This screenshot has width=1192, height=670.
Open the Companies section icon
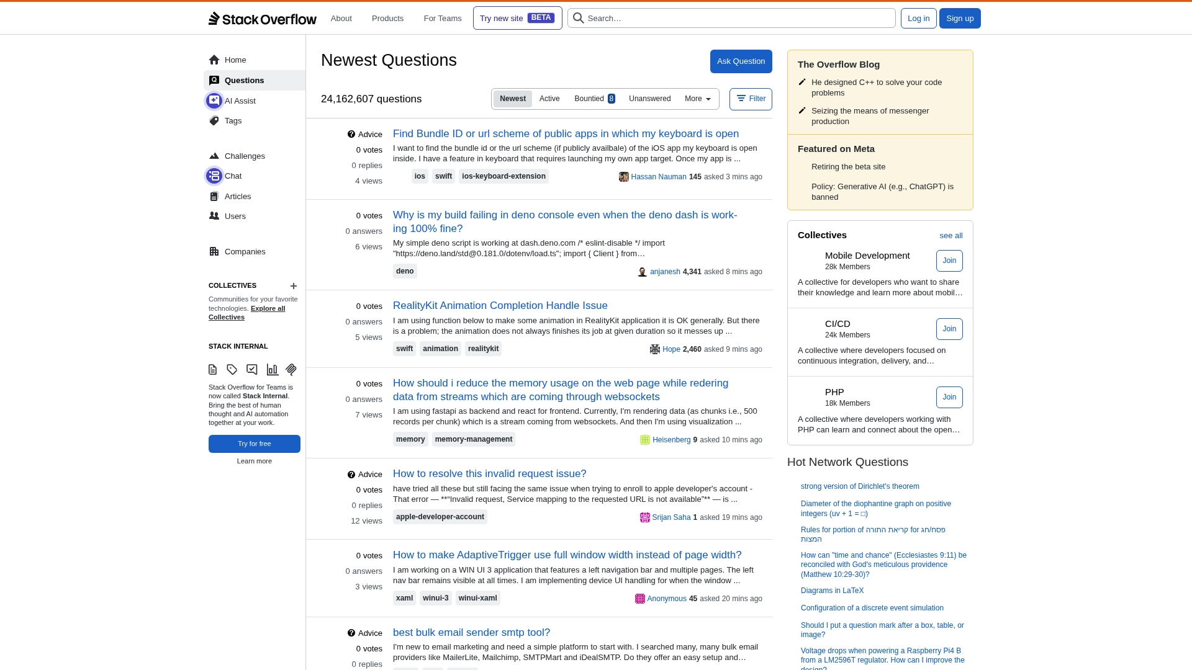(214, 251)
